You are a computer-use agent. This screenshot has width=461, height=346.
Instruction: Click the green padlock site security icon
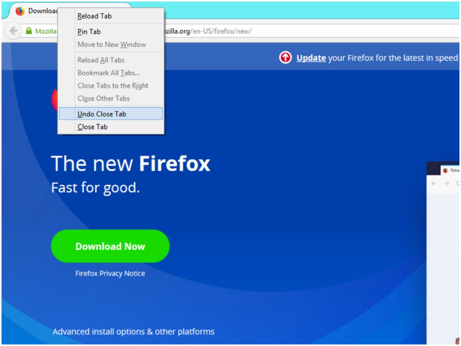point(29,31)
